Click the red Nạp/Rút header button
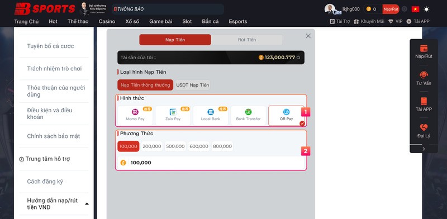447x219 pixels. tap(391, 9)
